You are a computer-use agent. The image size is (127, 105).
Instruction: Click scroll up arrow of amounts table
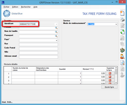point(116,68)
